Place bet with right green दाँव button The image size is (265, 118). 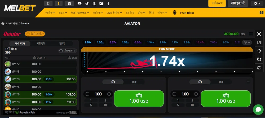226,99
